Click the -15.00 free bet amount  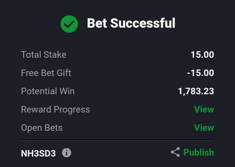coord(200,73)
